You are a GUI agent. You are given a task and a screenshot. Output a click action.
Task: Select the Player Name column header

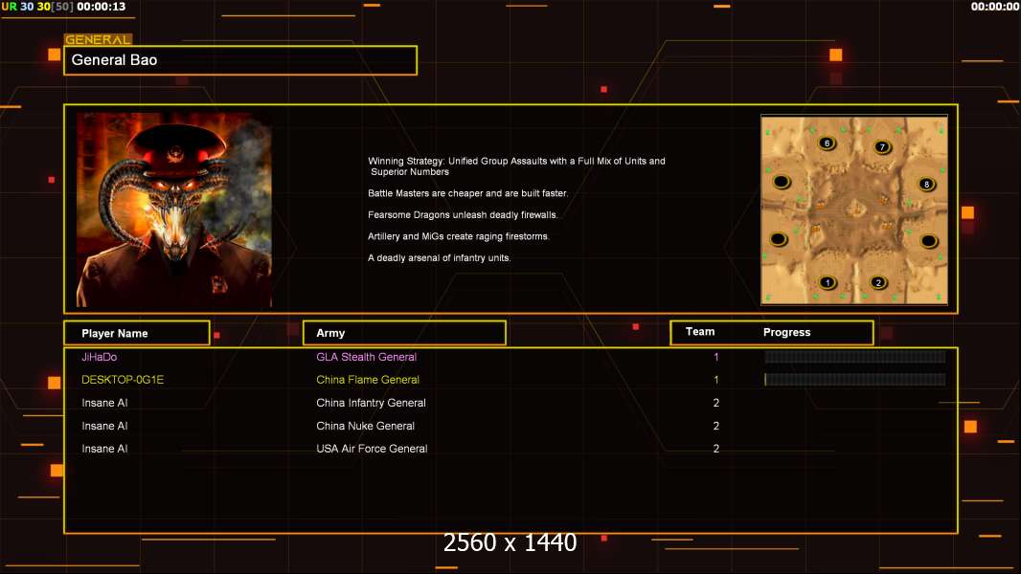pyautogui.click(x=137, y=333)
